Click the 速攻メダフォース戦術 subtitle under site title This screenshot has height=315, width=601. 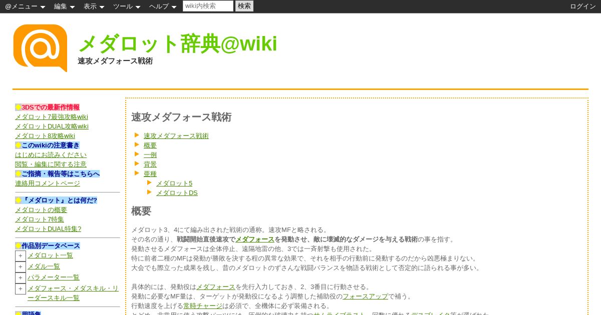pyautogui.click(x=115, y=61)
